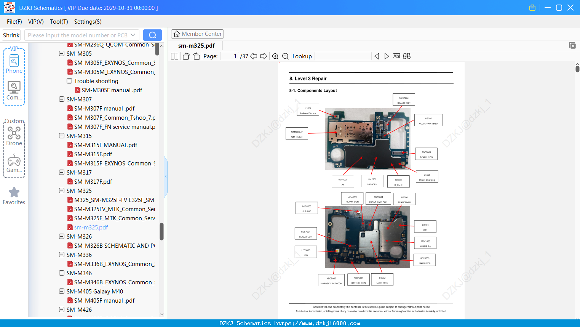Open Tool(T) menu
The image size is (580, 327).
[x=59, y=22]
